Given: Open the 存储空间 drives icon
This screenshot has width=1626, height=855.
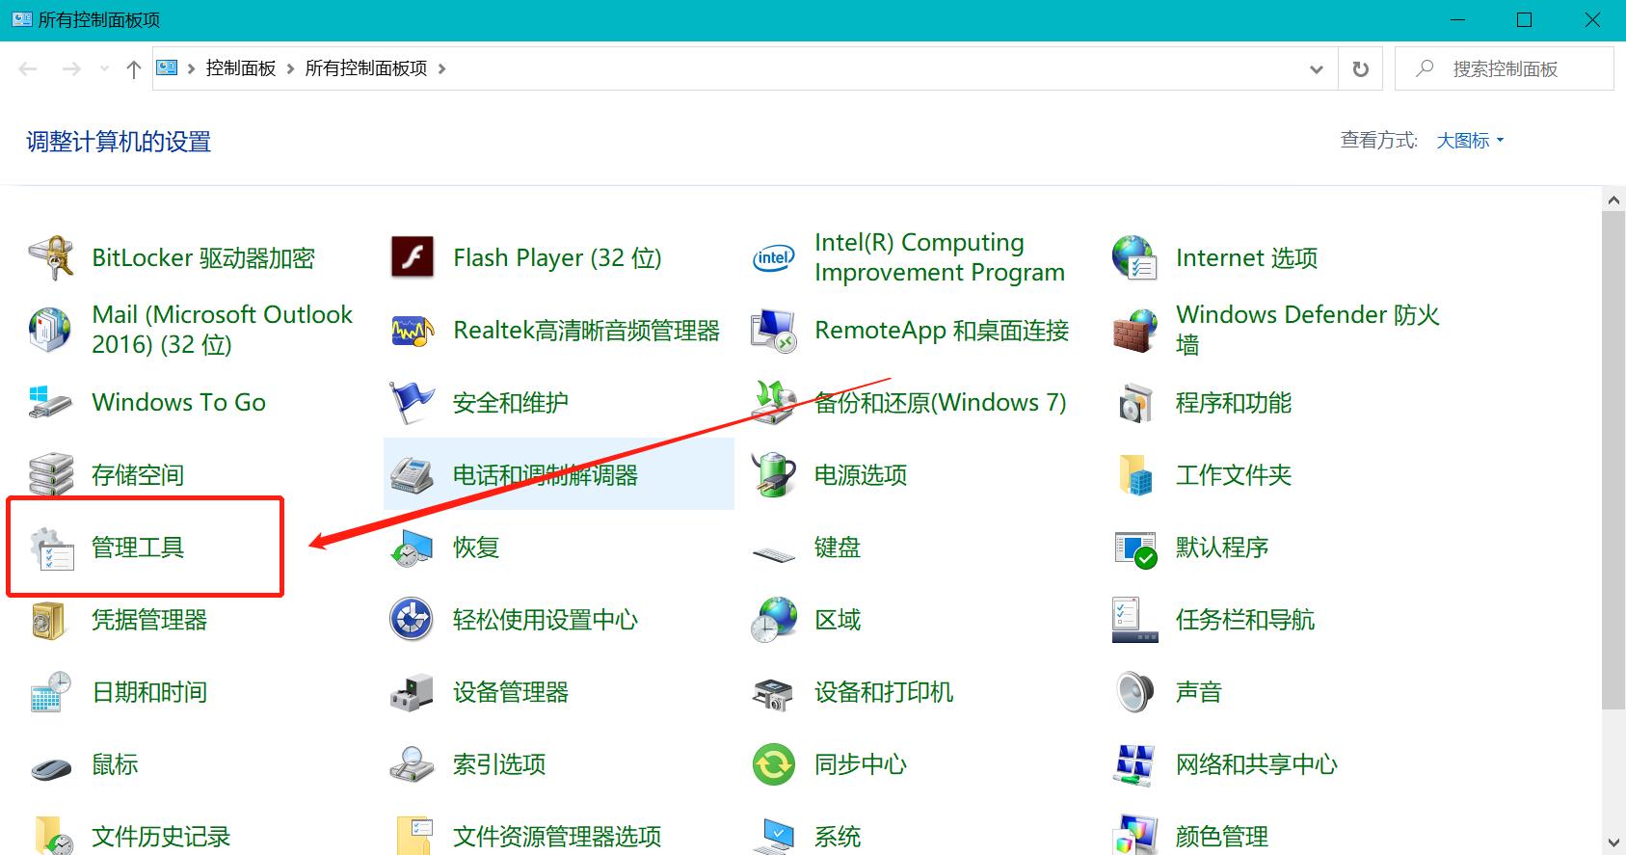Looking at the screenshot, I should click(x=51, y=474).
